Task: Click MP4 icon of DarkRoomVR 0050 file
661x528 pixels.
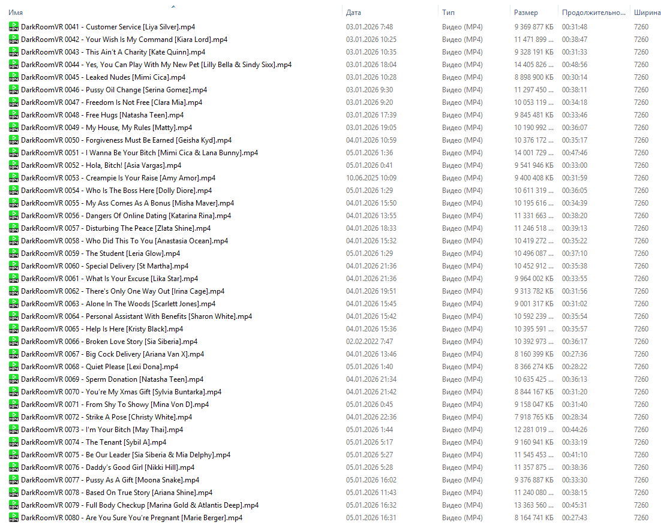Action: [13, 140]
